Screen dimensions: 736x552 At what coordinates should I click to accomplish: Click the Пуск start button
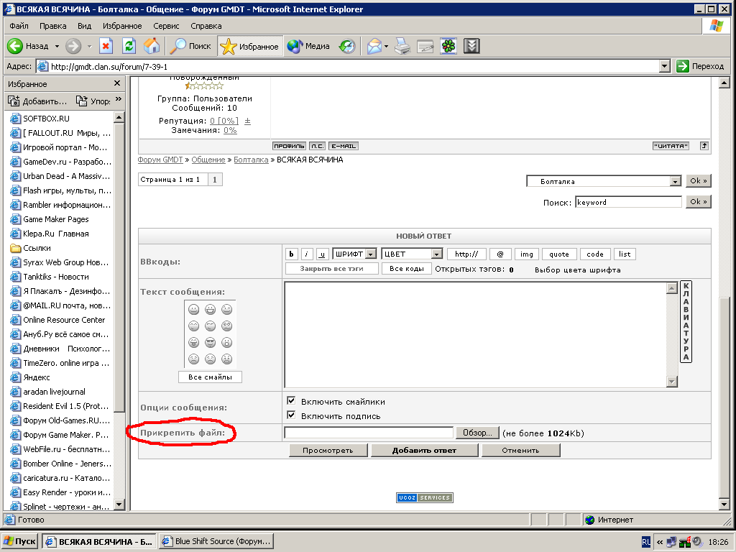(x=20, y=541)
